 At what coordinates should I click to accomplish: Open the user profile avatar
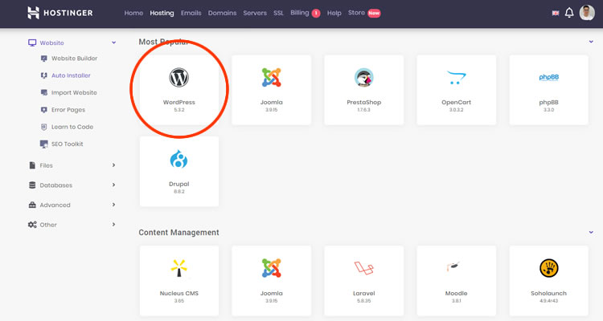[587, 13]
